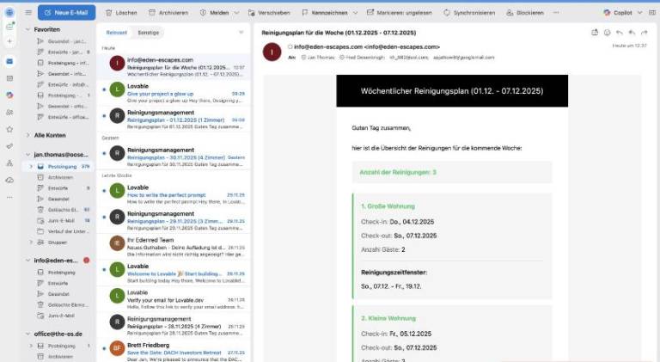Open the To Do checkmark icon in left rail
Image resolution: width=660 pixels, height=362 pixels.
click(9, 146)
